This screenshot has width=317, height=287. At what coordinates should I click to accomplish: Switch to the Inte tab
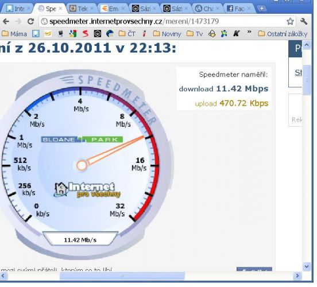click(17, 9)
